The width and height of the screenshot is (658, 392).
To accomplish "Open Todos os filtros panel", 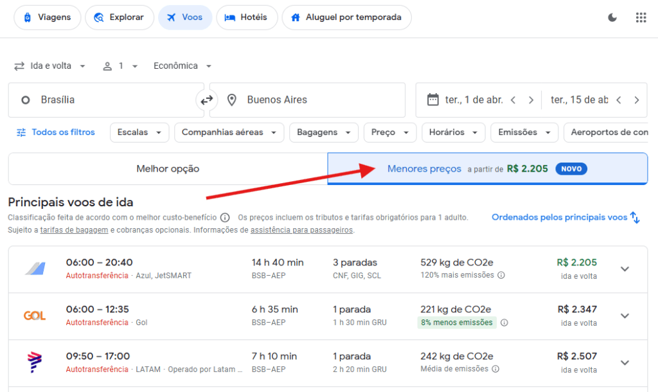I will point(55,132).
